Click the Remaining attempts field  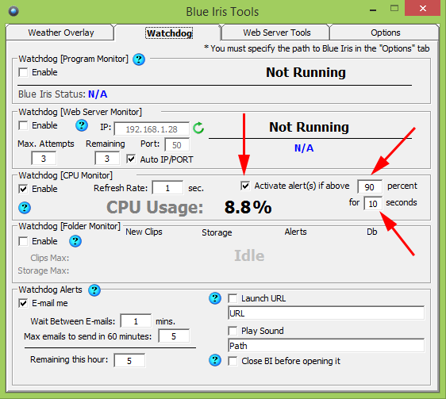[x=107, y=159]
